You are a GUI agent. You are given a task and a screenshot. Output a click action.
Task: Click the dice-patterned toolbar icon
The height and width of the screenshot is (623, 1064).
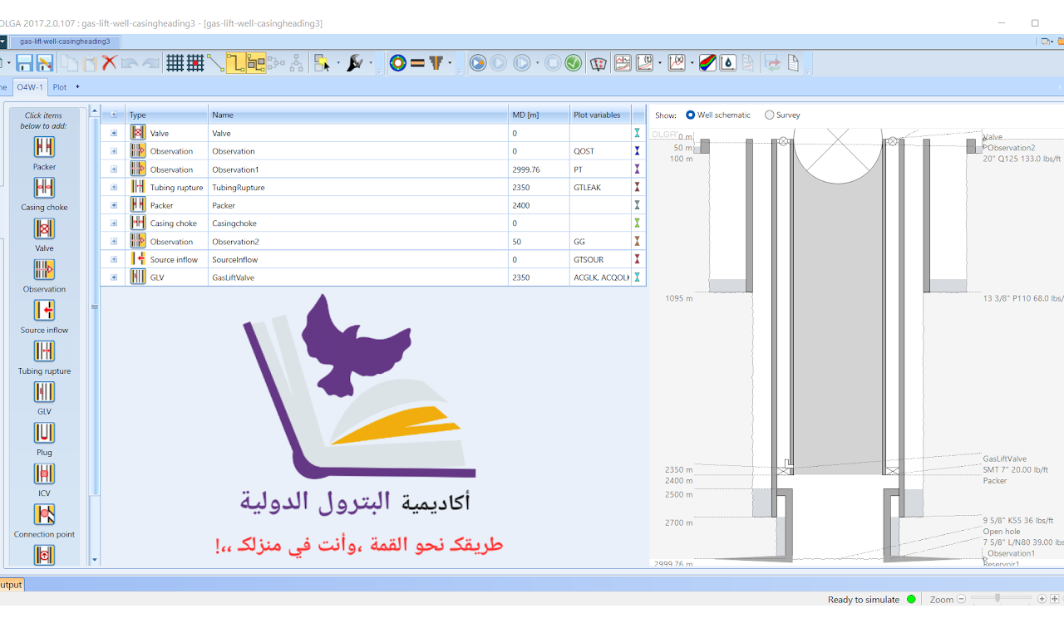(598, 63)
